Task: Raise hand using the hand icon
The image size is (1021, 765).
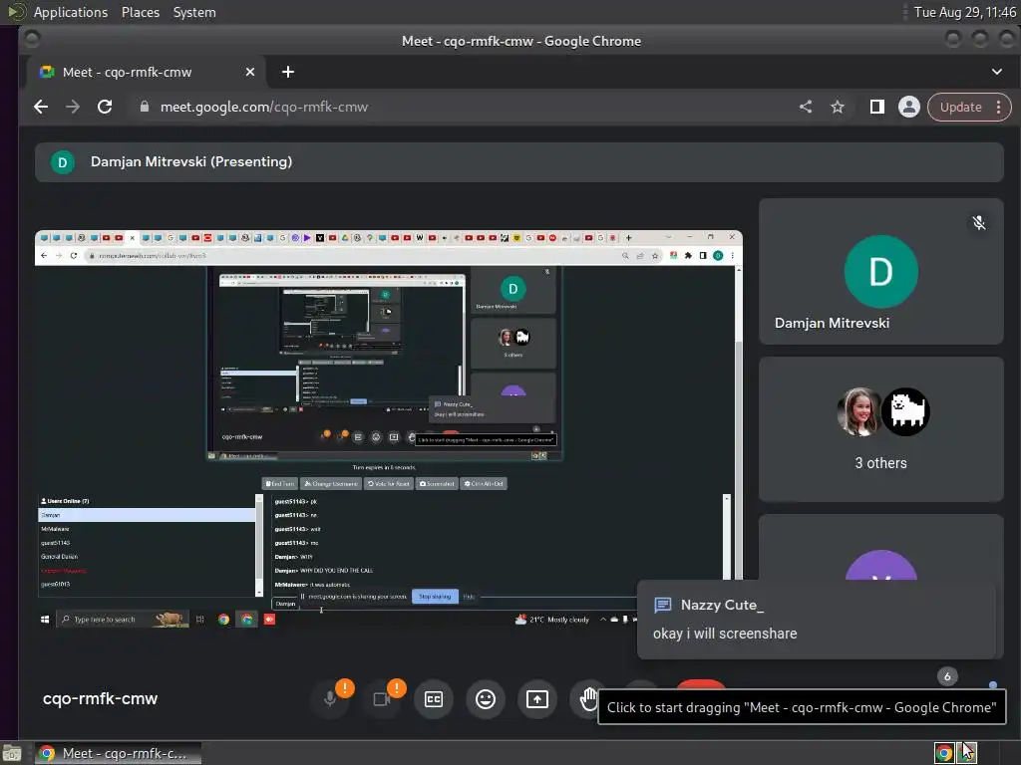Action: click(588, 699)
